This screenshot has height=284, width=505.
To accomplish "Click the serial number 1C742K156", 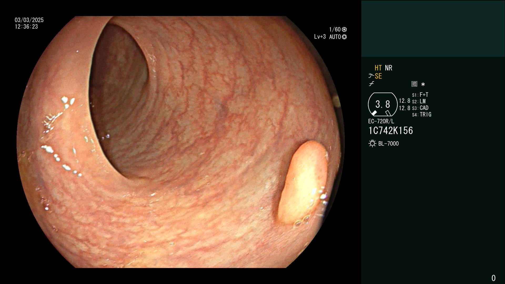I will pos(391,131).
